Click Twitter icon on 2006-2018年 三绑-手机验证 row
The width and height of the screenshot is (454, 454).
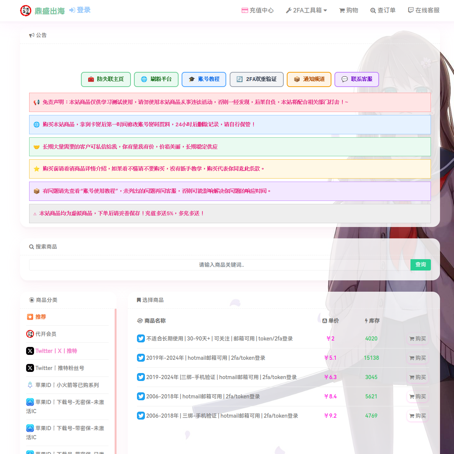coord(141,416)
